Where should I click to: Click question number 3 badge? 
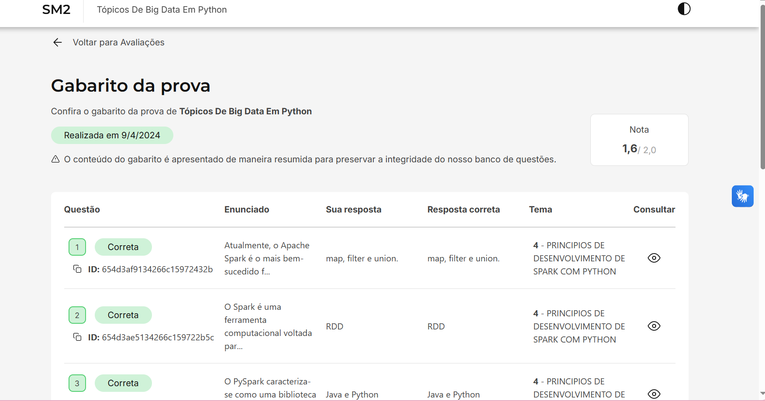pos(77,383)
